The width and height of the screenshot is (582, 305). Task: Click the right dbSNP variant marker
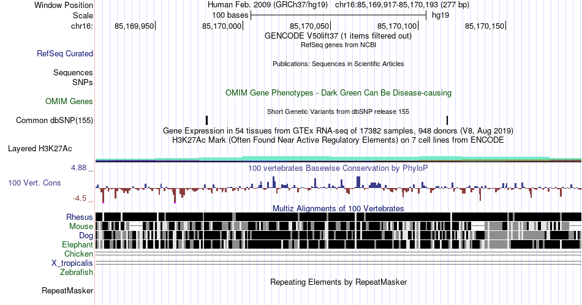coord(447,120)
